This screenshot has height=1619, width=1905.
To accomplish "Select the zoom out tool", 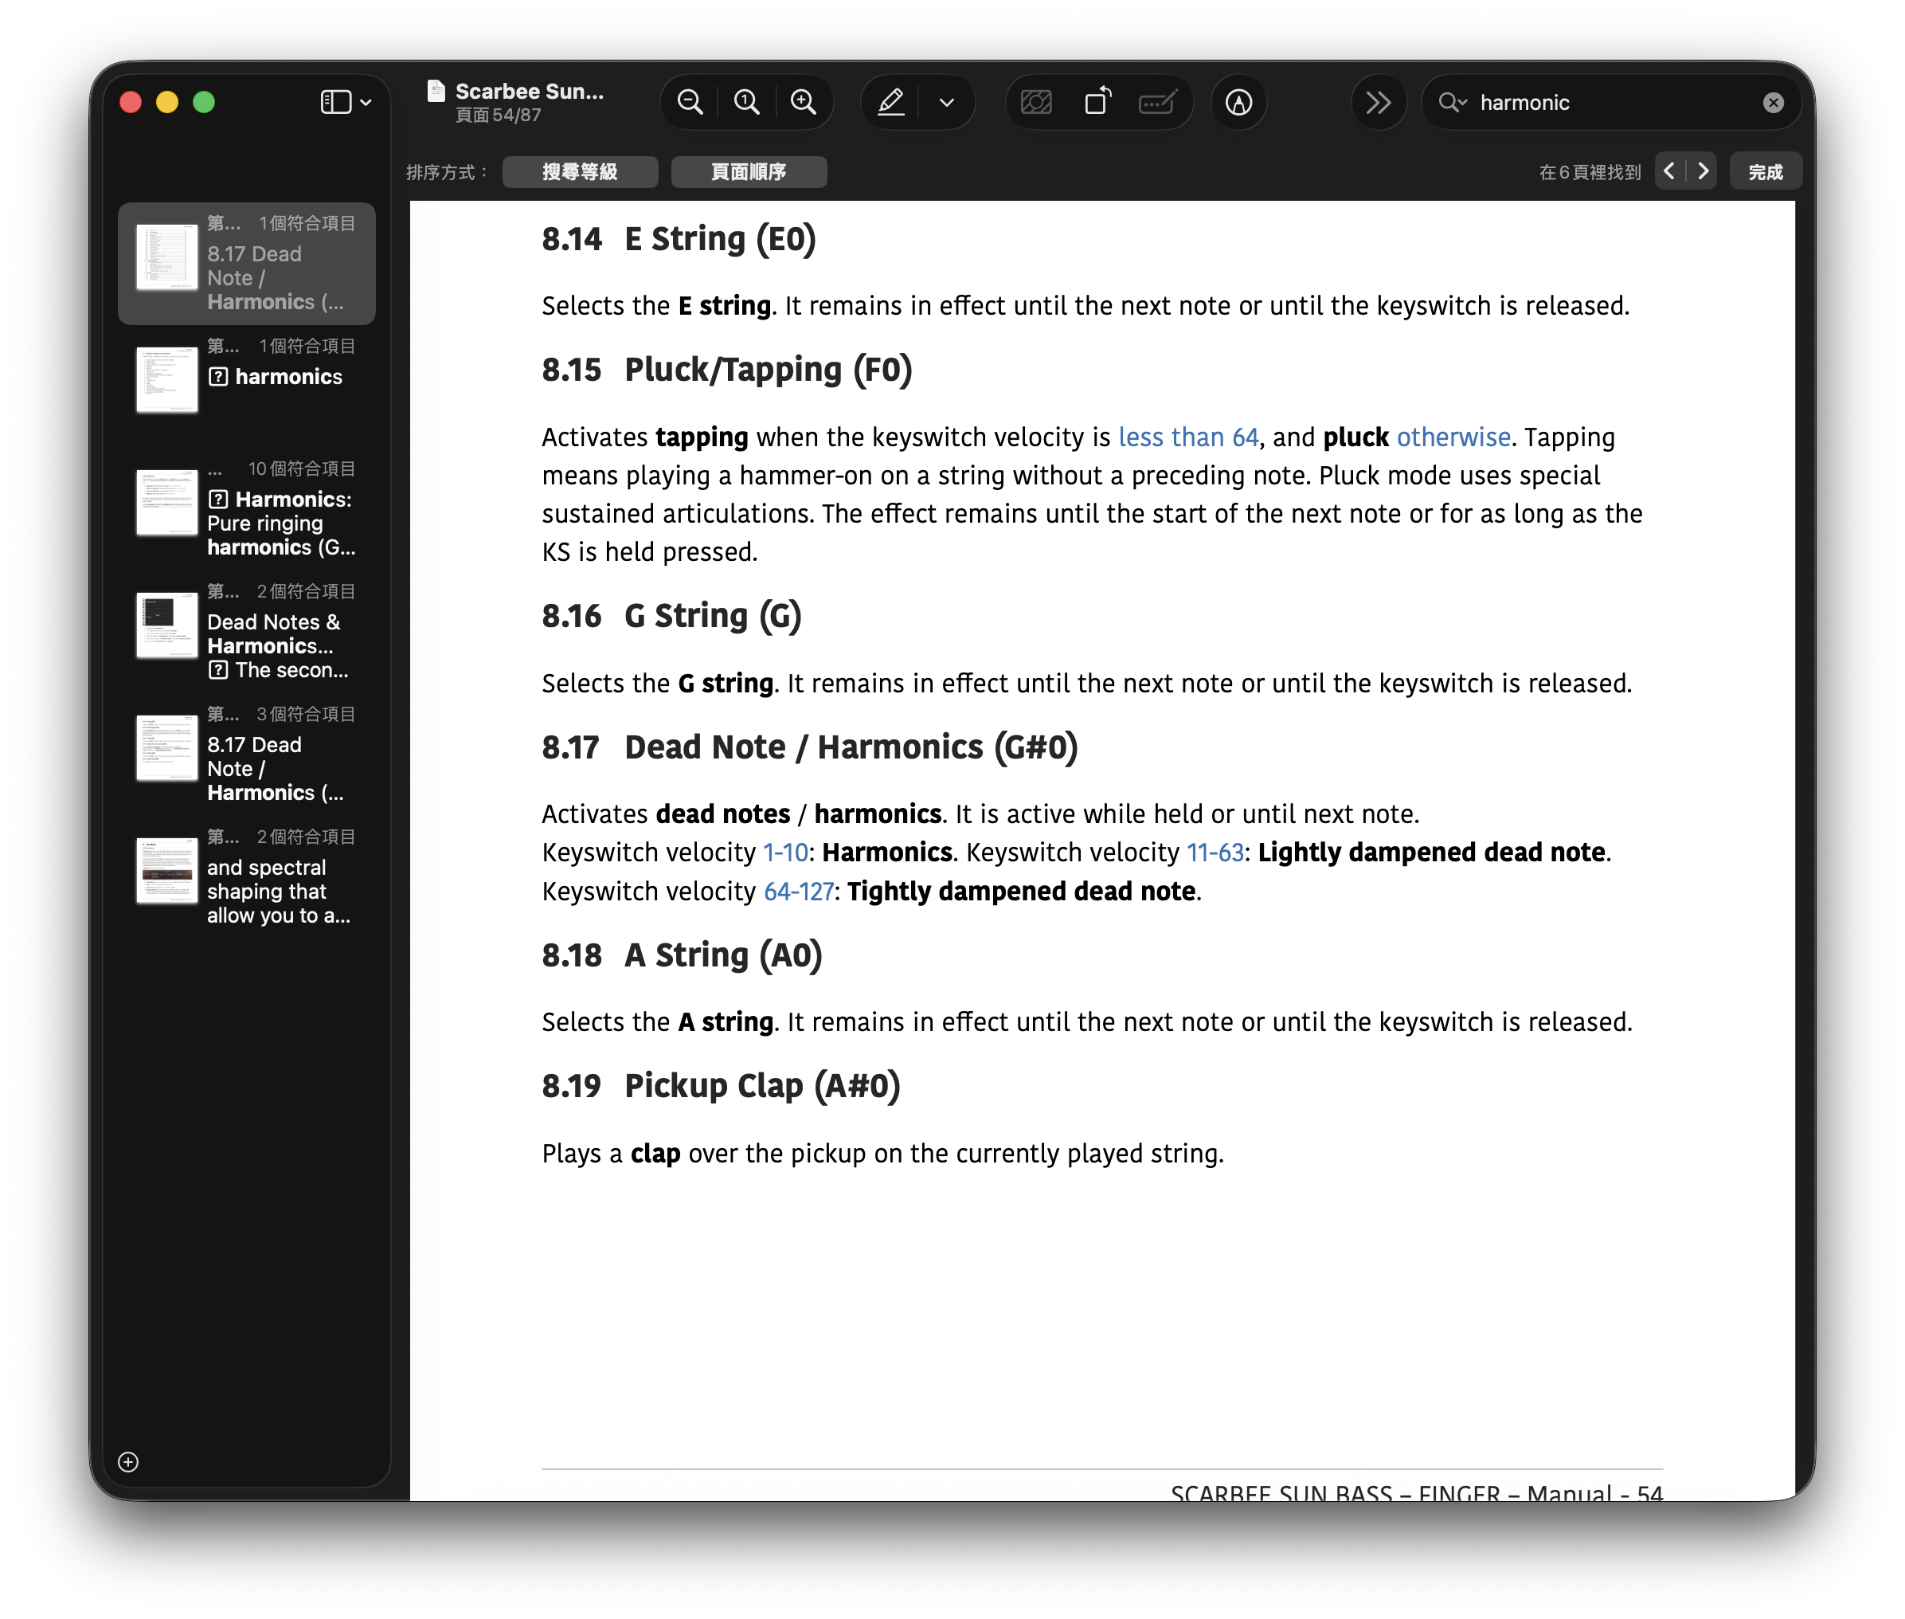I will (x=690, y=102).
